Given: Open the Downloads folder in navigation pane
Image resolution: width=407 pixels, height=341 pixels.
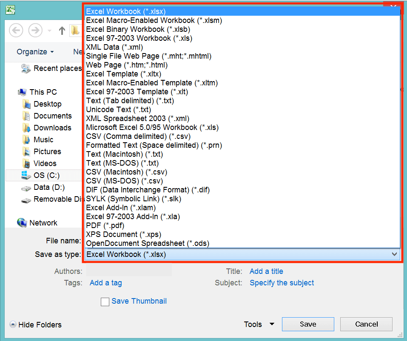Looking at the screenshot, I should (47, 128).
